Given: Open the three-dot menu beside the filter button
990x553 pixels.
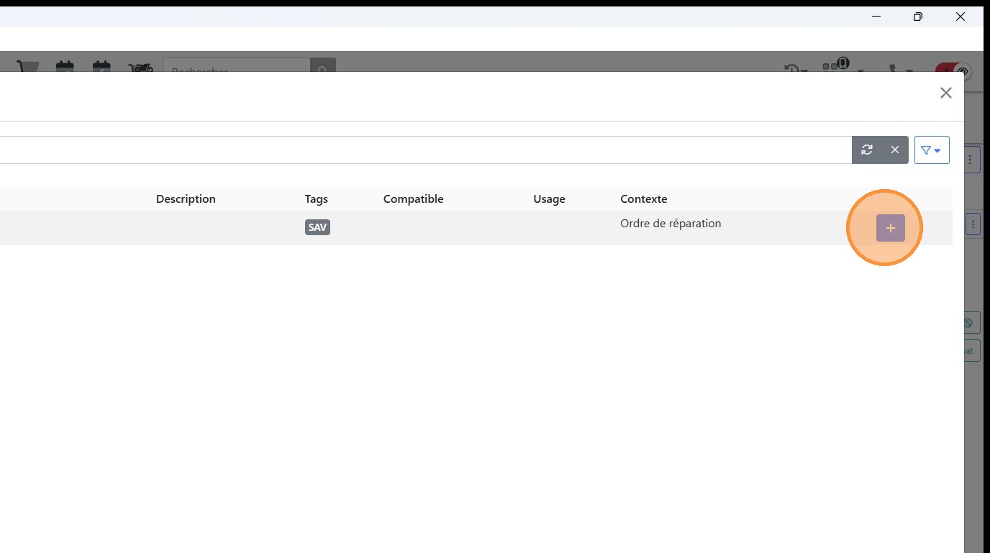Looking at the screenshot, I should pos(971,160).
